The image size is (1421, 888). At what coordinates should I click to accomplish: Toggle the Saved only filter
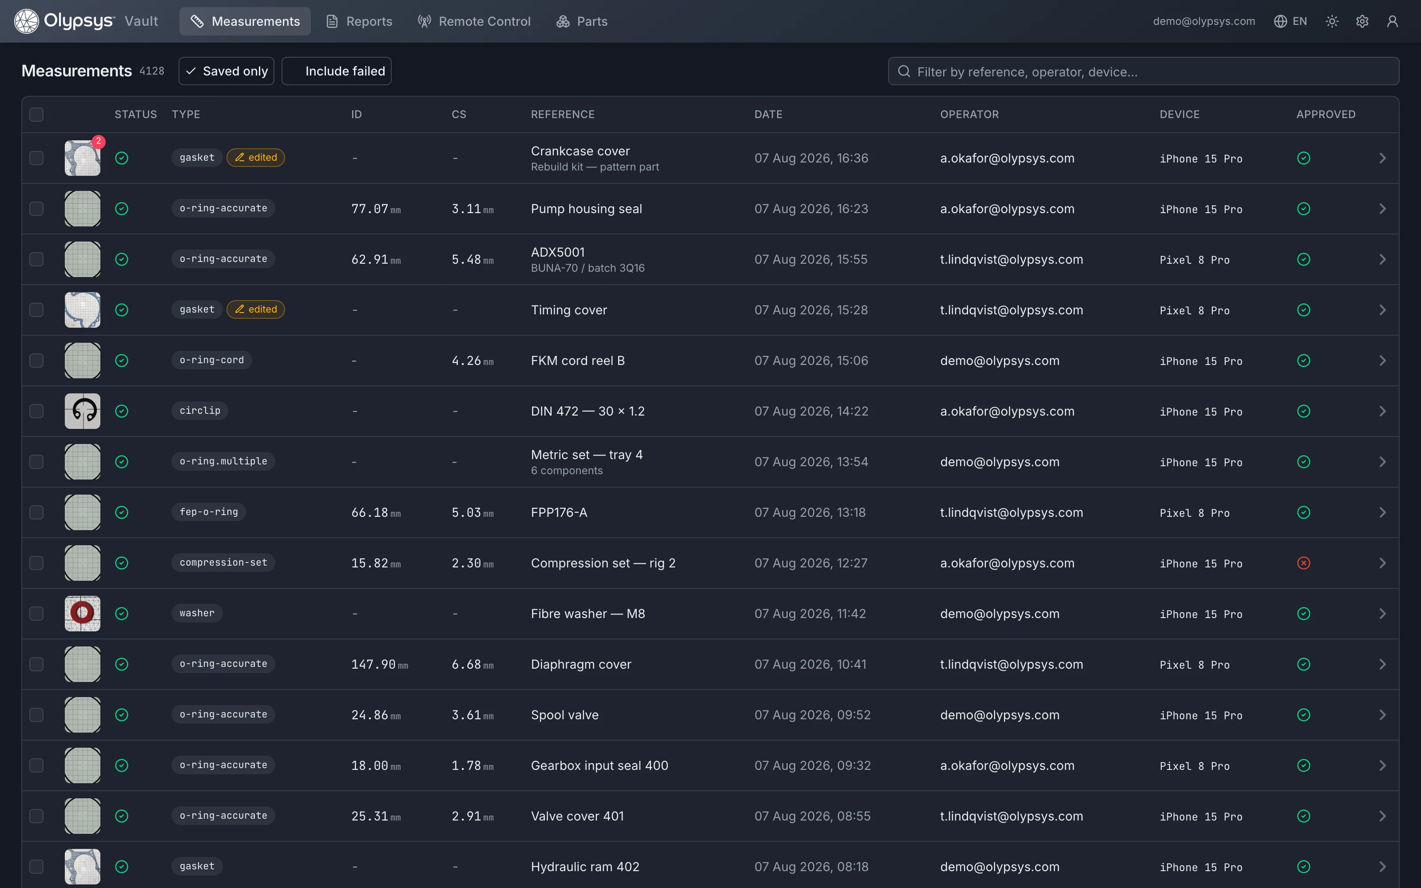226,71
